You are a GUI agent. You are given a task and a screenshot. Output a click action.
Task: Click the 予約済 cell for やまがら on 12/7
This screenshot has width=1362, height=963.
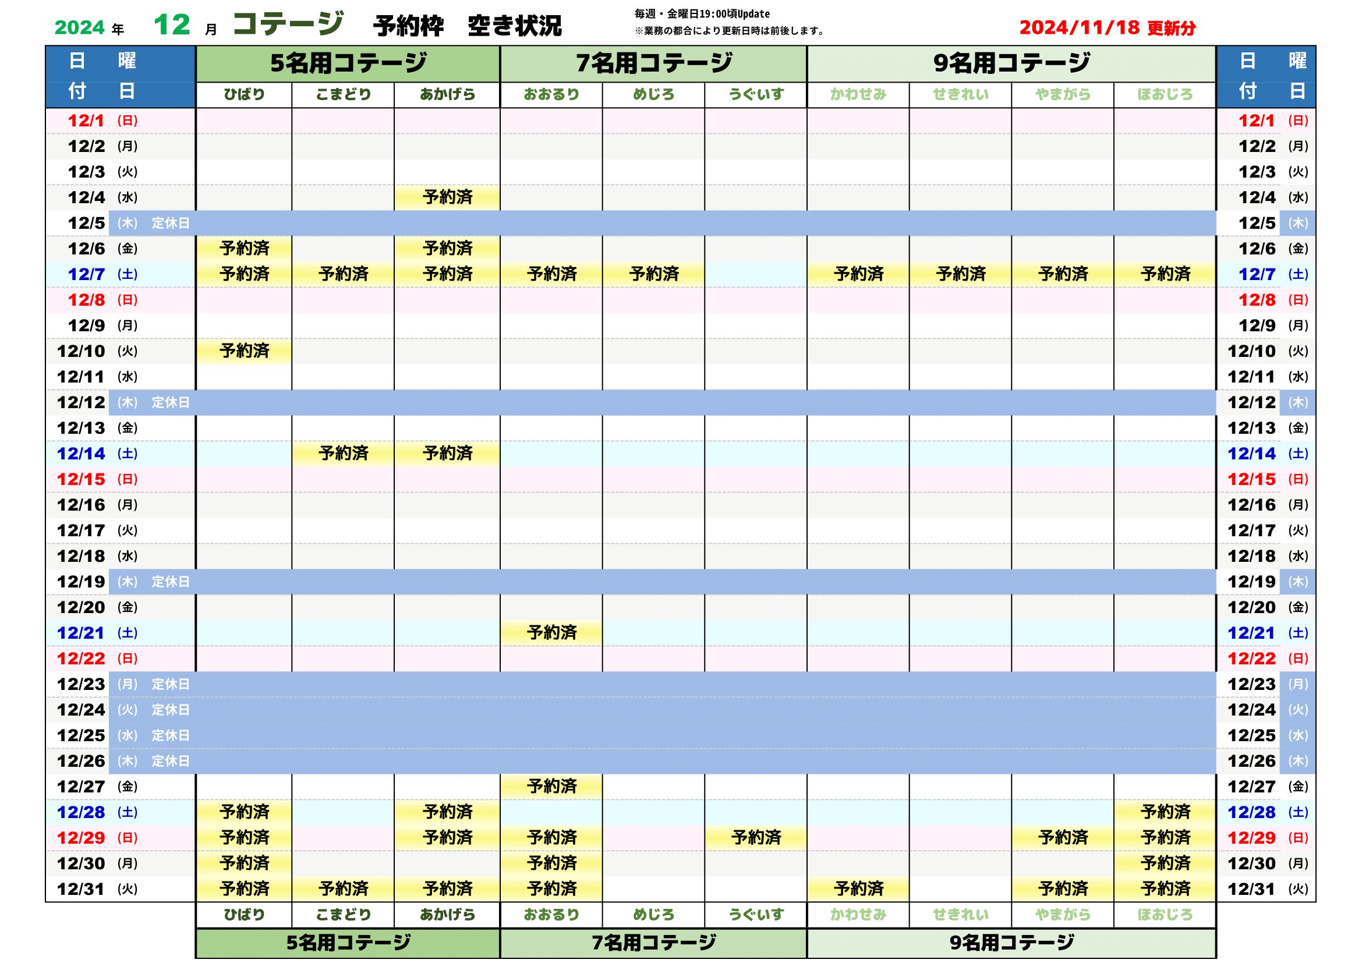1063,274
